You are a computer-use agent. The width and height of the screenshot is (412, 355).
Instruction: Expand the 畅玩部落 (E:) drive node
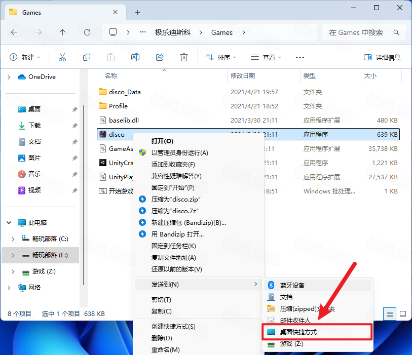tap(13, 255)
